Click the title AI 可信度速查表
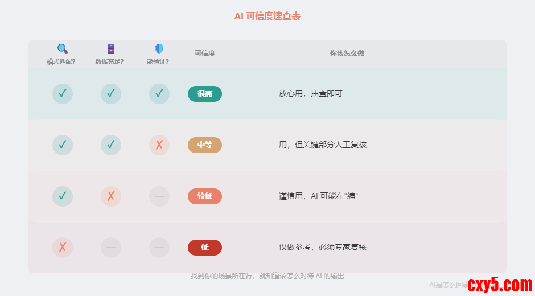This screenshot has height=296, width=535. click(267, 17)
